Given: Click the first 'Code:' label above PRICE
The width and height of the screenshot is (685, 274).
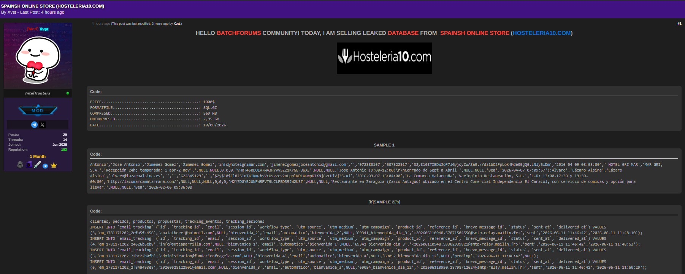Looking at the screenshot, I should (x=96, y=91).
